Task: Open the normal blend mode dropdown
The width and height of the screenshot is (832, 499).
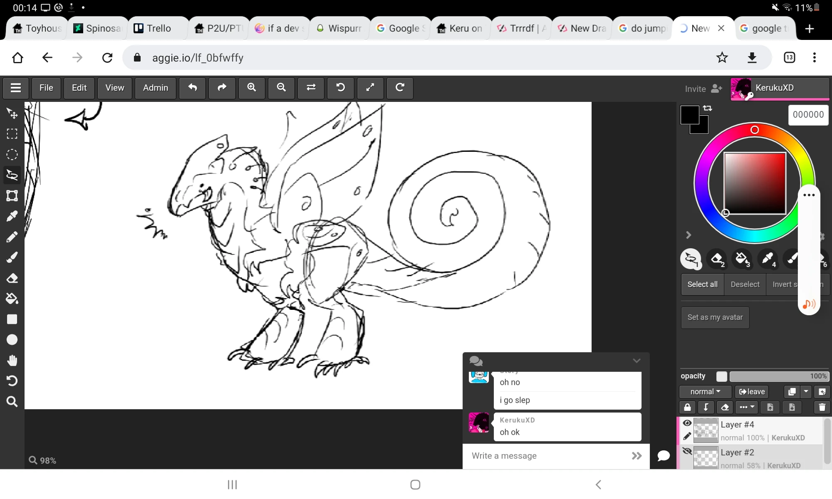Action: pyautogui.click(x=705, y=392)
